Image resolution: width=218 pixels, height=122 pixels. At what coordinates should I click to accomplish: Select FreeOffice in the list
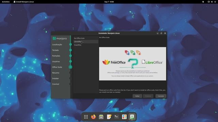coord(86,45)
